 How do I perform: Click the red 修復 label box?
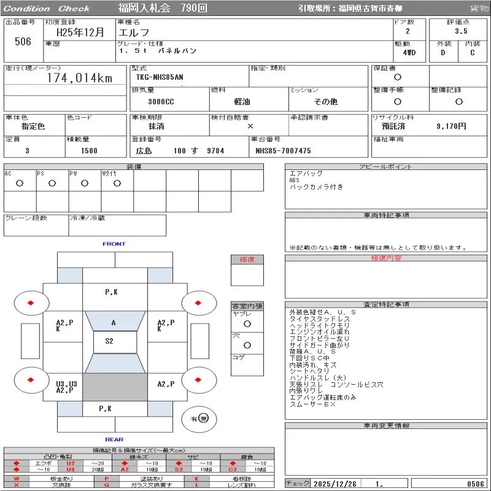click(247, 260)
